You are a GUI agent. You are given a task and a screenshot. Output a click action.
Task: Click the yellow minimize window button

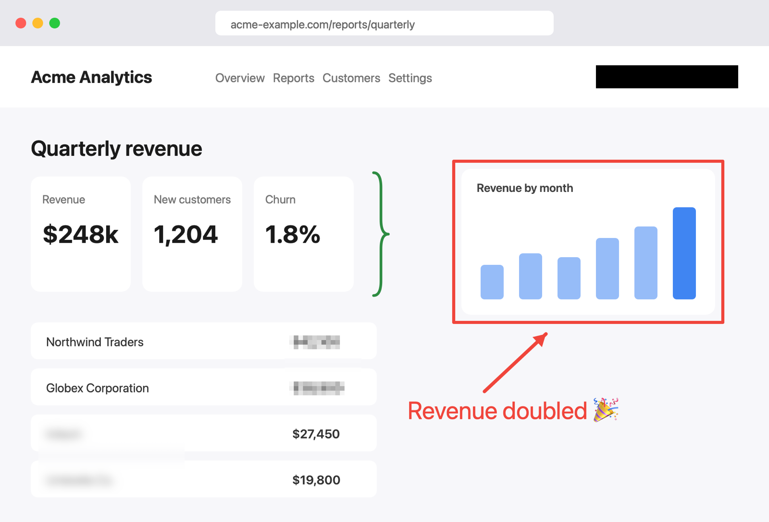(38, 23)
